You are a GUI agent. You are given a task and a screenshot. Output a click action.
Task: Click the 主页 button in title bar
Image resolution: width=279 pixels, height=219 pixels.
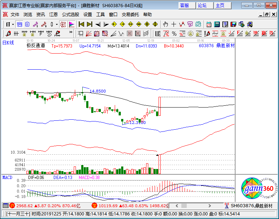(222, 5)
